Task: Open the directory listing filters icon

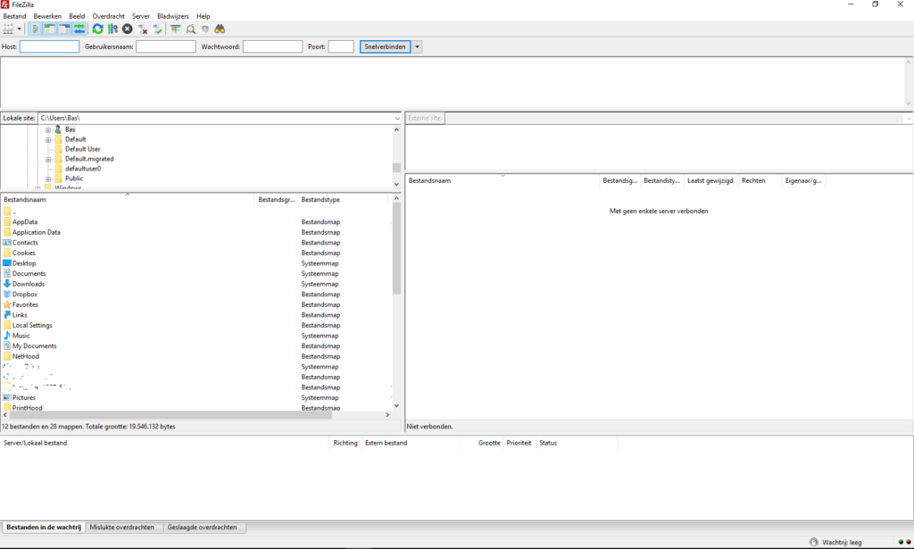Action: tap(176, 29)
